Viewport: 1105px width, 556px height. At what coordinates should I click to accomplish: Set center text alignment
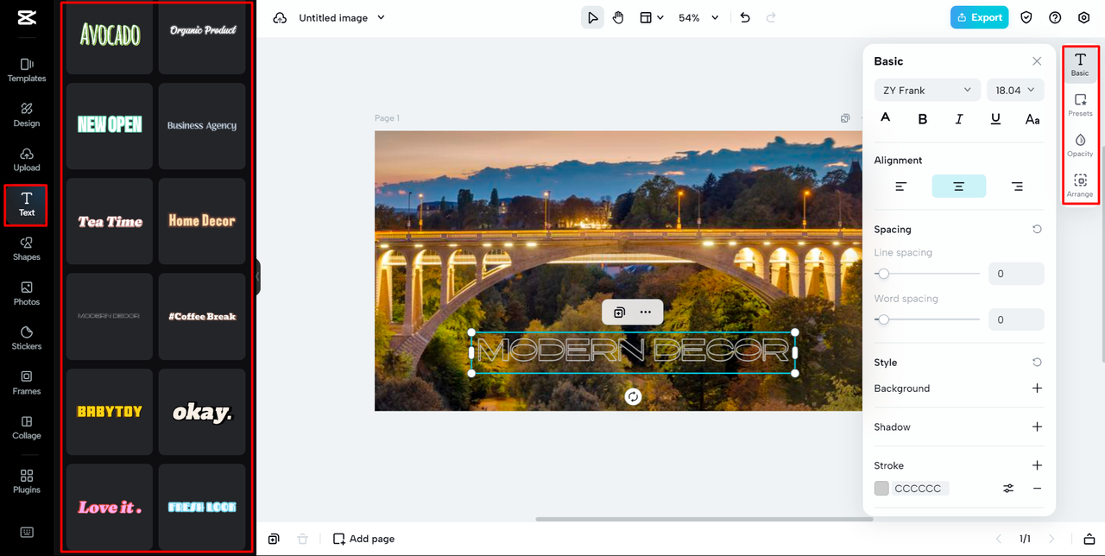(958, 186)
